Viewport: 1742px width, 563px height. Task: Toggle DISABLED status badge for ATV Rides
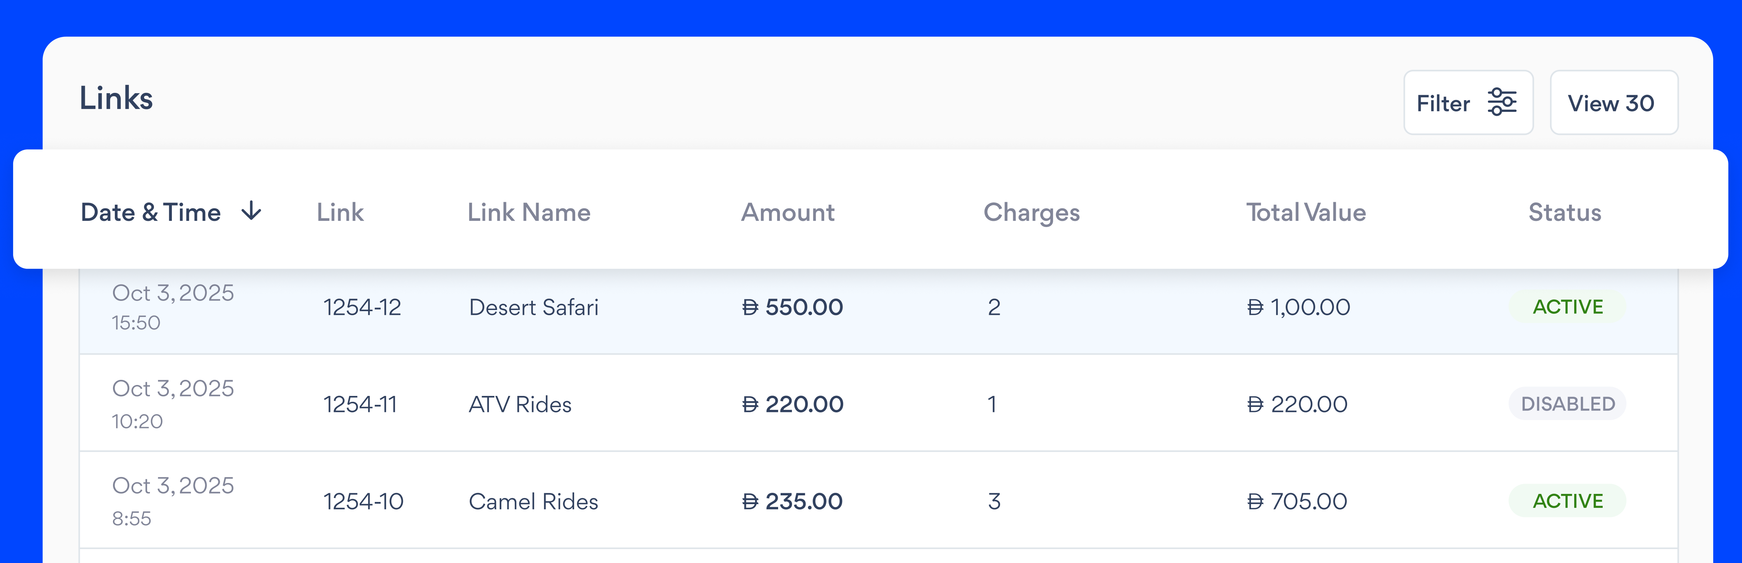[x=1567, y=404]
